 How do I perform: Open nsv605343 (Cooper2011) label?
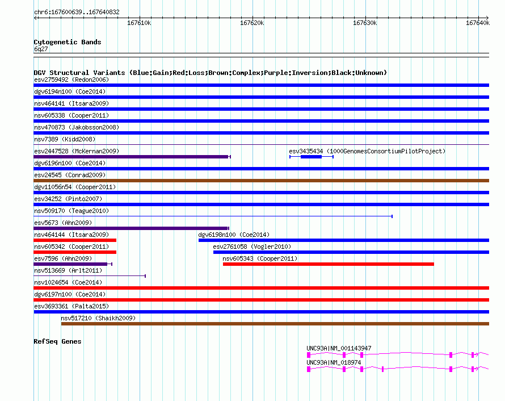click(260, 258)
